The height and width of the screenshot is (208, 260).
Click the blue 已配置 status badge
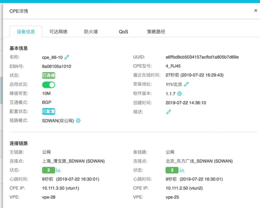click(x=48, y=111)
